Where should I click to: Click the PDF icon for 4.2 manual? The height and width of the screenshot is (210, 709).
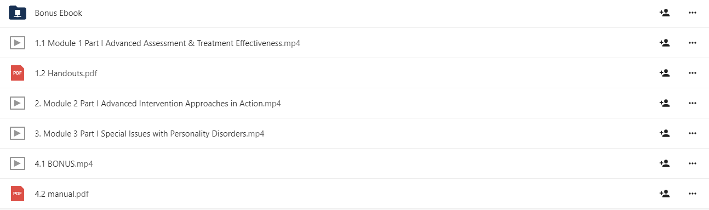[x=18, y=194]
